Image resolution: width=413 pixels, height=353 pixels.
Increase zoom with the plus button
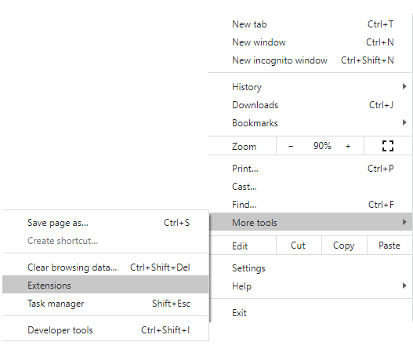tap(348, 146)
